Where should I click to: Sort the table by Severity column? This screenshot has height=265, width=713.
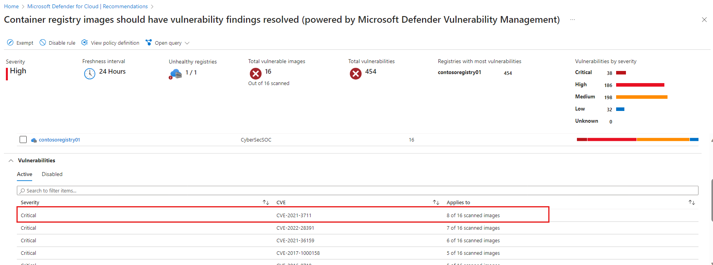(x=266, y=202)
